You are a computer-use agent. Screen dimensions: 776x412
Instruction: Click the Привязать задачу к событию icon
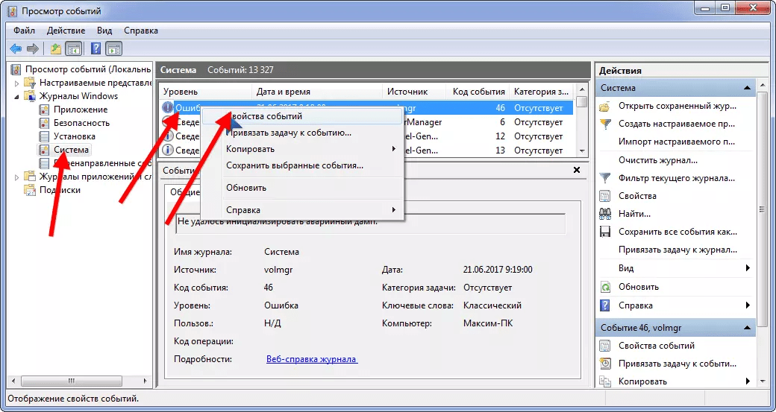click(x=605, y=364)
